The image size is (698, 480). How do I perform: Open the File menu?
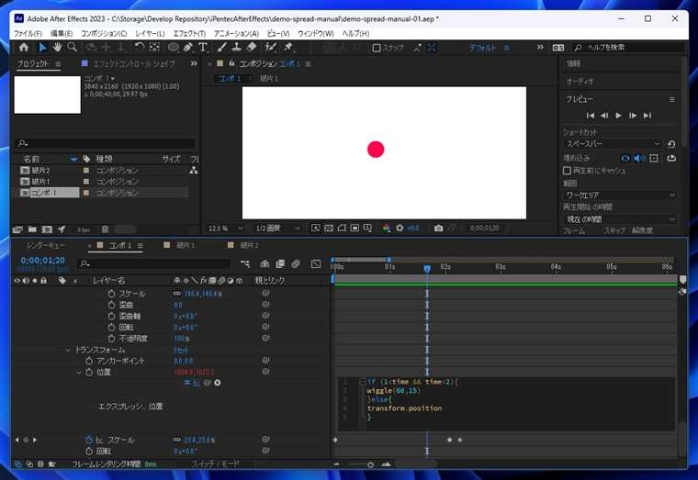28,33
